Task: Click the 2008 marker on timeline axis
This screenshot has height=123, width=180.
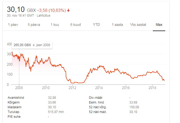Action: tap(19, 87)
